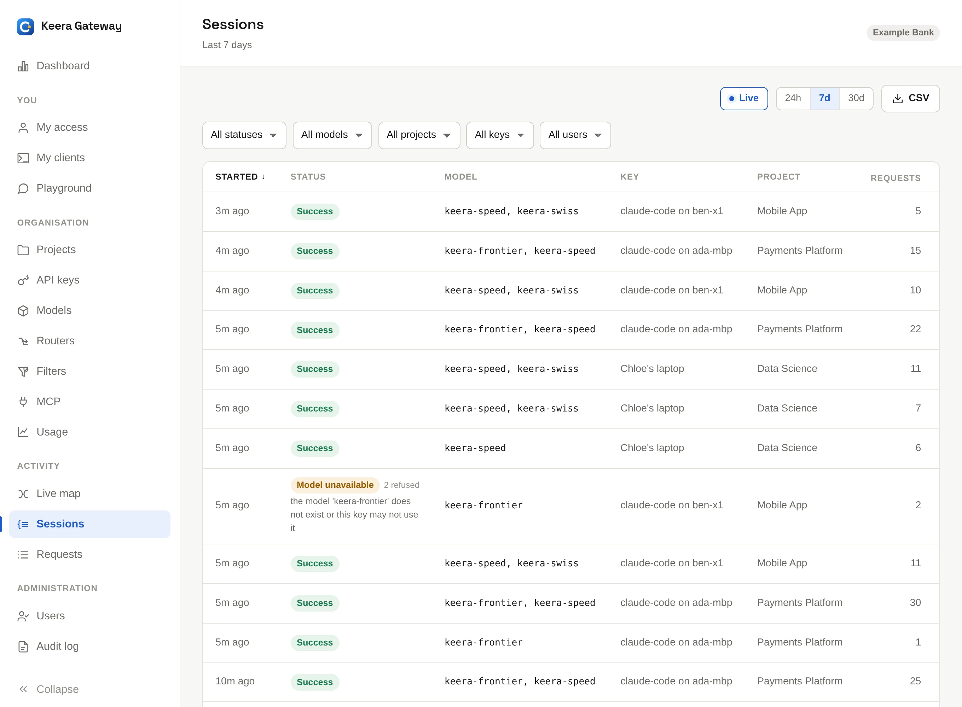Open the All models dropdown

pyautogui.click(x=332, y=135)
